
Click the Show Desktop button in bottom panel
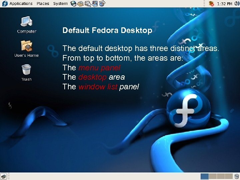(4, 176)
